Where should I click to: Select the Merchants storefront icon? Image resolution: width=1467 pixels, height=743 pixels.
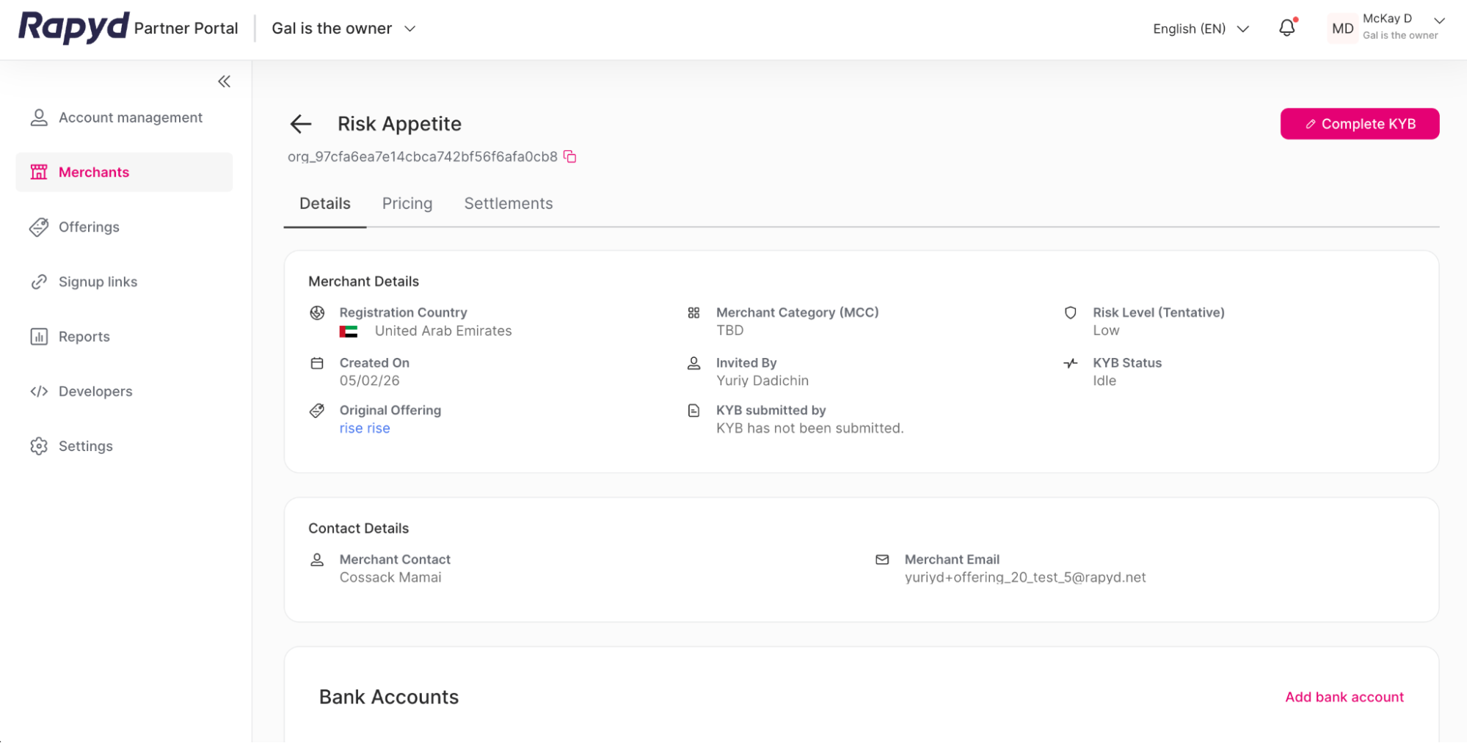point(38,172)
